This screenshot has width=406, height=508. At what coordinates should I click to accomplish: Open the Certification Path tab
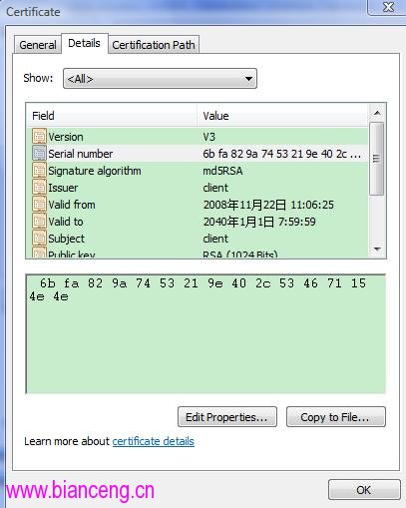pyautogui.click(x=154, y=45)
